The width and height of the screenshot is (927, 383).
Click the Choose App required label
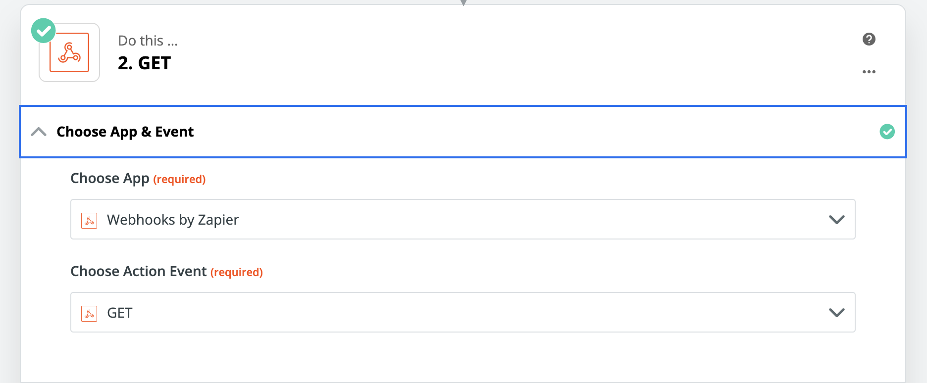coord(138,179)
